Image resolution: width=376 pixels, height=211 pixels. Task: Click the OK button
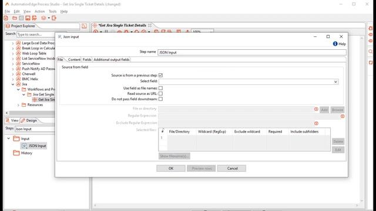[x=171, y=168]
